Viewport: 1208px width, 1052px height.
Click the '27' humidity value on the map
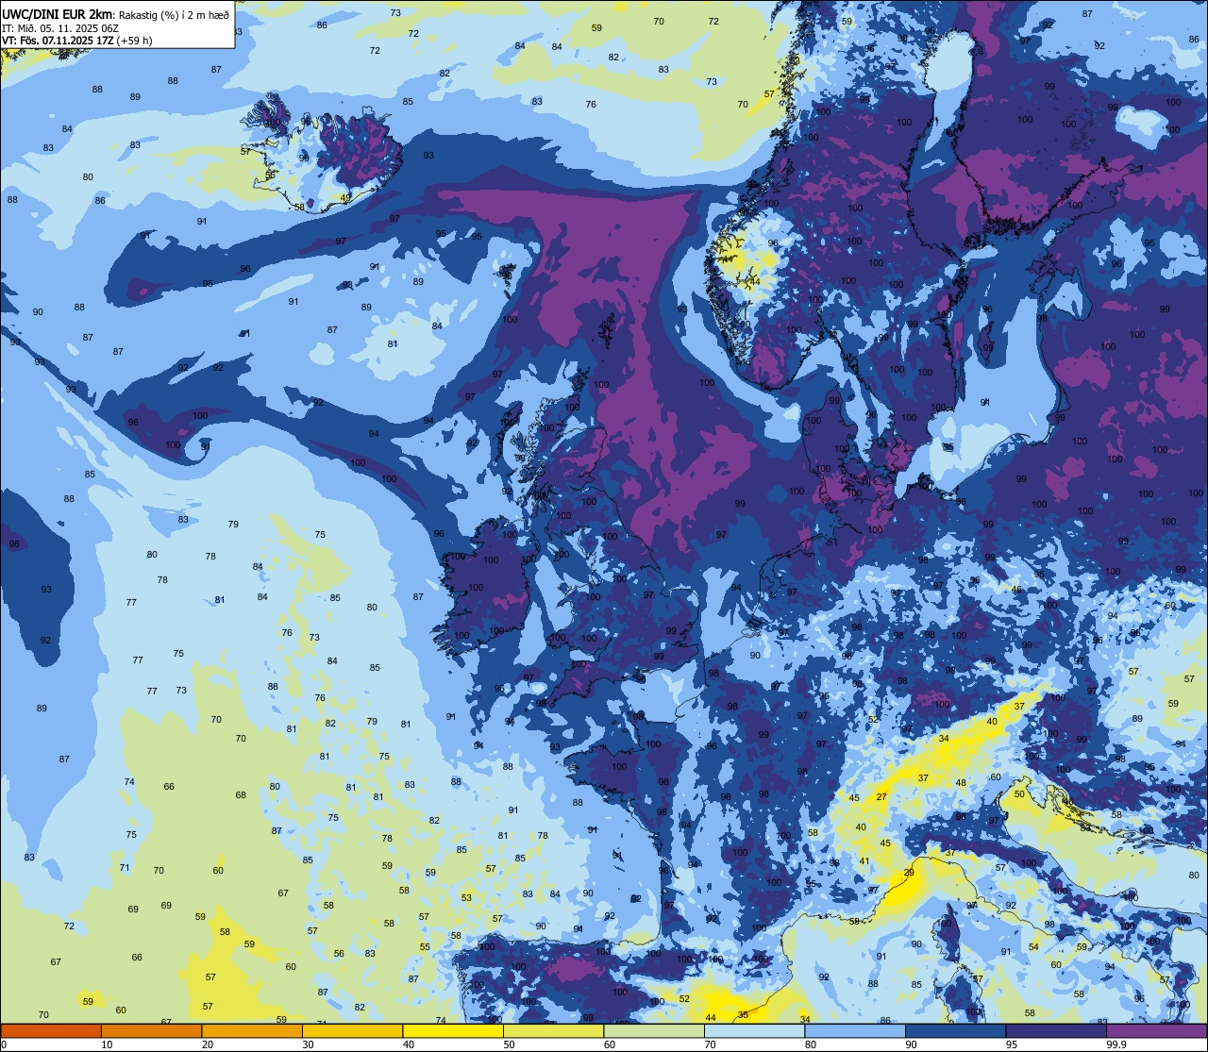click(881, 797)
